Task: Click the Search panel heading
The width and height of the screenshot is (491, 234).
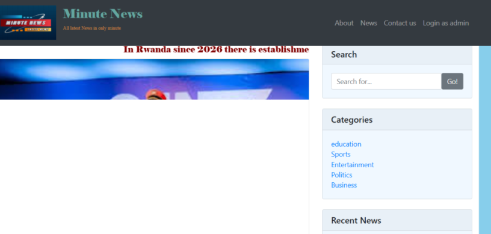Action: 344,55
